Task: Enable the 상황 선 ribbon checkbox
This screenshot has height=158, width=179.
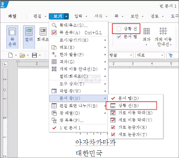Action: [x=119, y=29]
